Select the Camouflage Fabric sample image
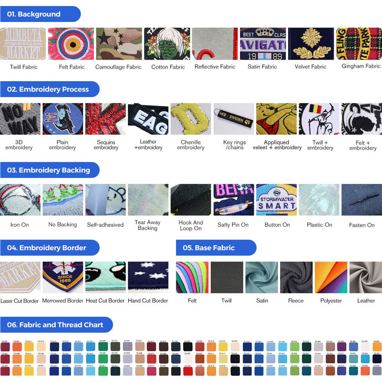This screenshot has height=382, width=382. [119, 44]
